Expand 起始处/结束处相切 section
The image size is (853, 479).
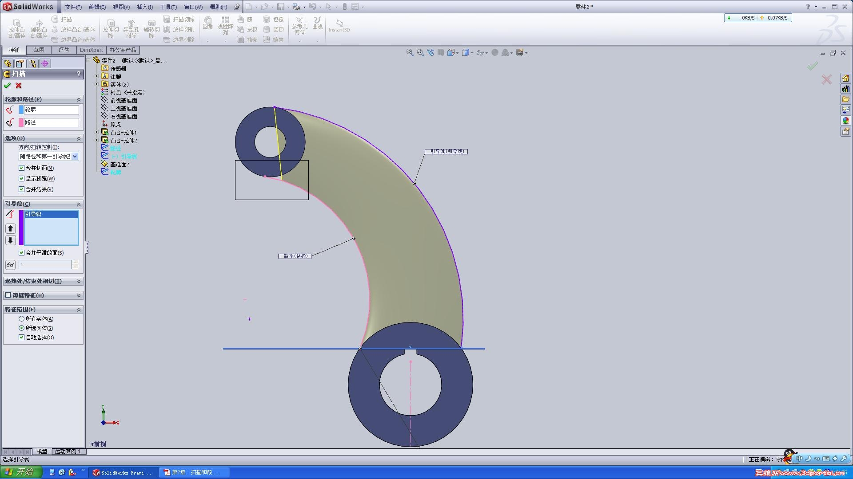click(x=79, y=281)
